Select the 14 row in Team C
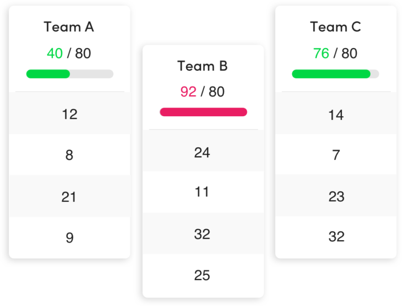This screenshot has height=307, width=402. (336, 115)
